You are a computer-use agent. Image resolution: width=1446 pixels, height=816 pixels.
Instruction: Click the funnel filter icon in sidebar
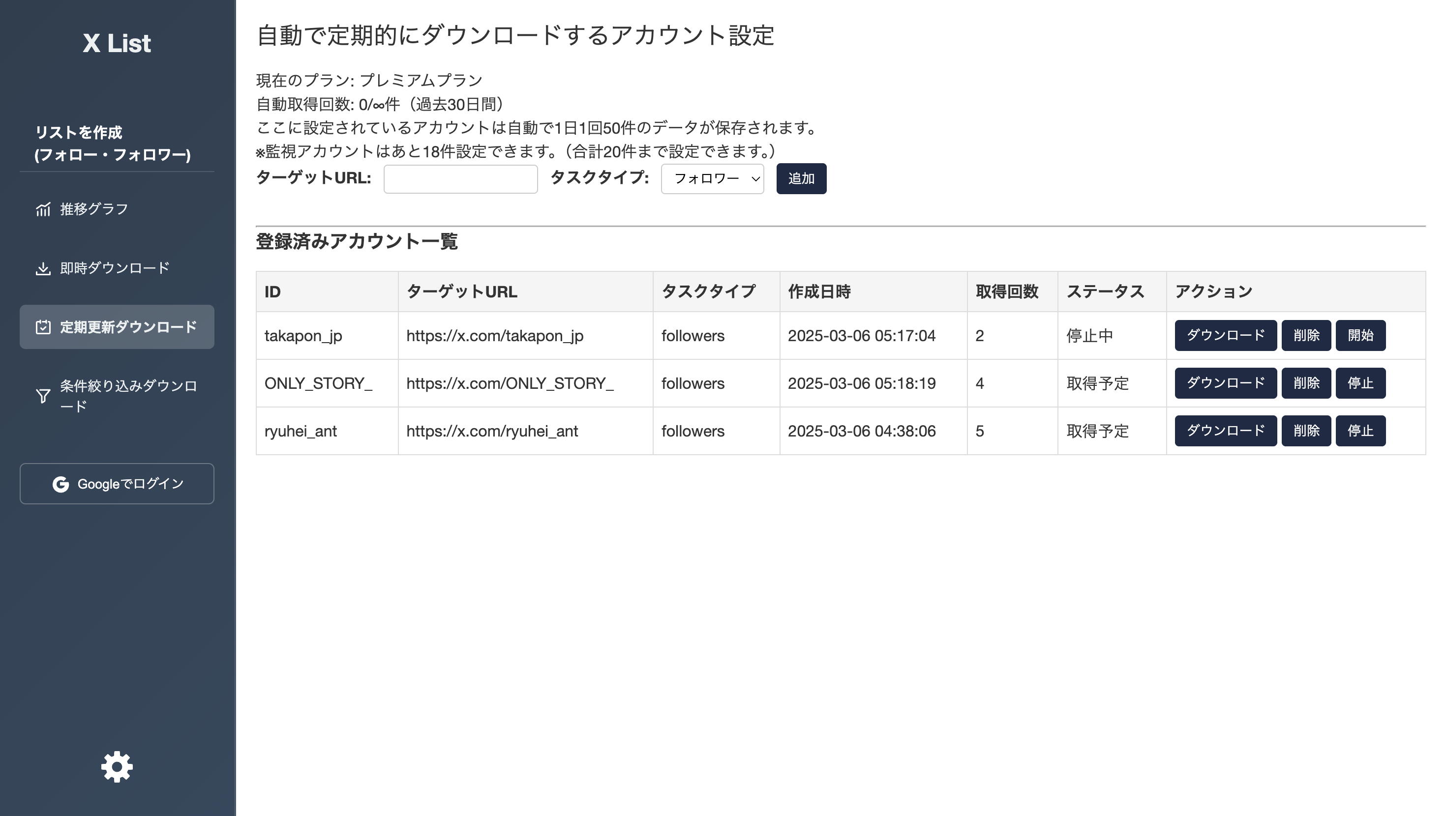coord(43,396)
